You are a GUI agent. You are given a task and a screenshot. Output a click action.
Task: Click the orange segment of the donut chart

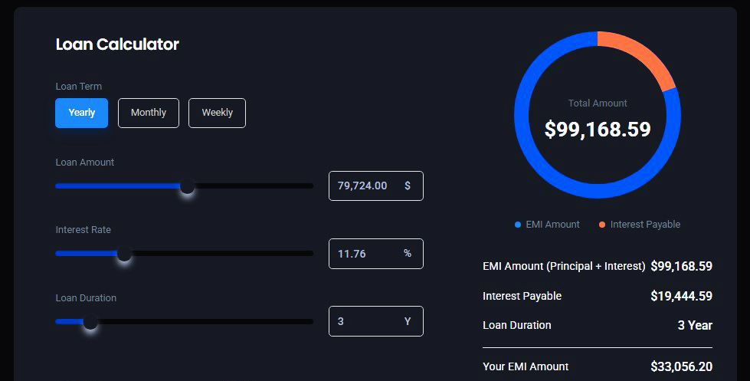coord(642,54)
